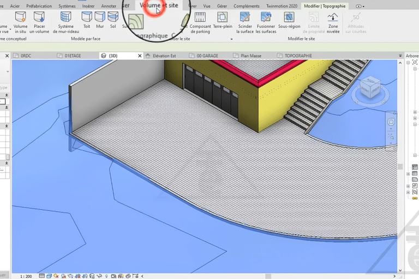Switch to the 01ETAGE view tab

[73, 56]
